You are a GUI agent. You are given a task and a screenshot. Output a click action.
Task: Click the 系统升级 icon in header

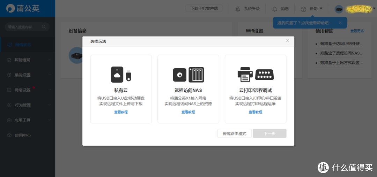click(x=238, y=9)
